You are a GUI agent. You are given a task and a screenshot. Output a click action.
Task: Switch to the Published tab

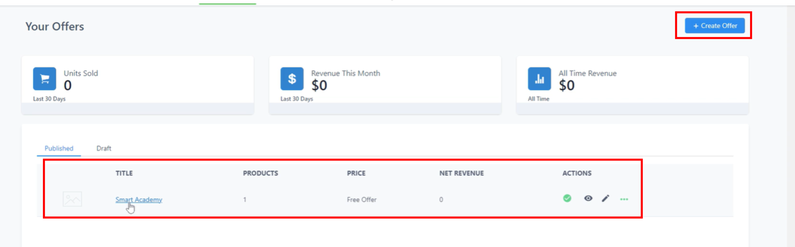pos(59,148)
